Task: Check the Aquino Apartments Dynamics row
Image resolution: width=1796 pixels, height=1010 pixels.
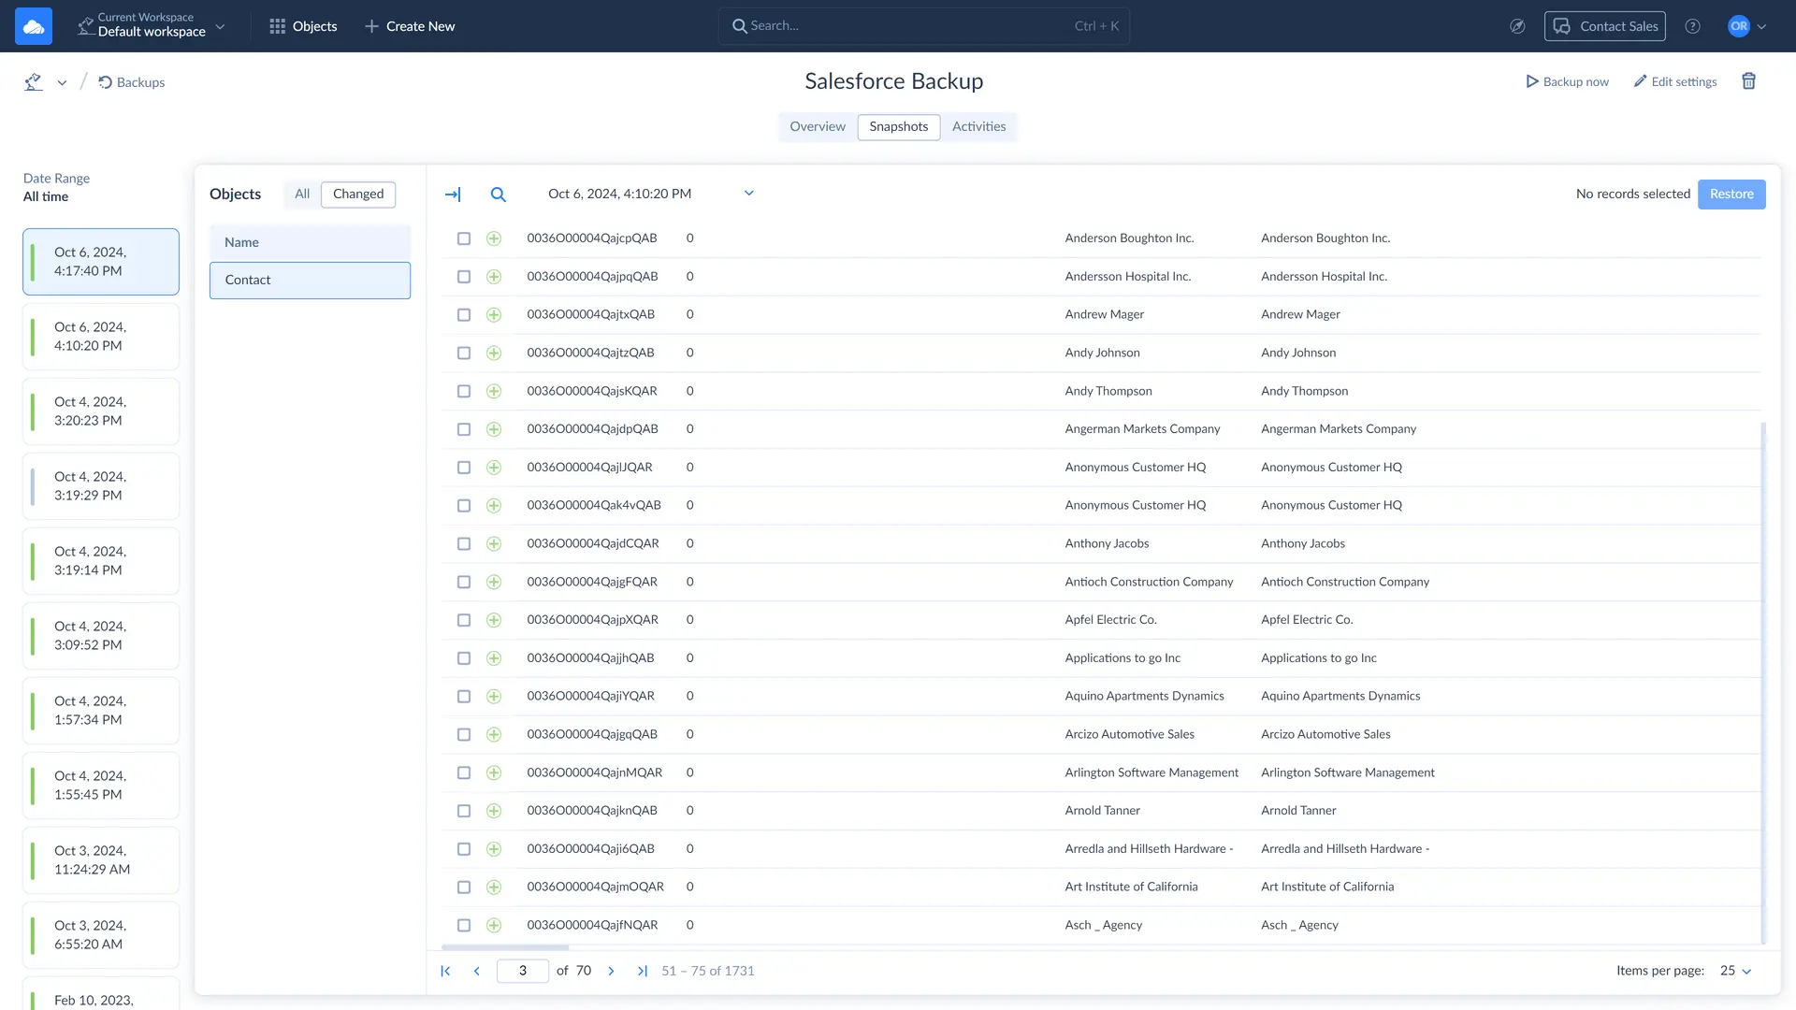Action: tap(463, 697)
